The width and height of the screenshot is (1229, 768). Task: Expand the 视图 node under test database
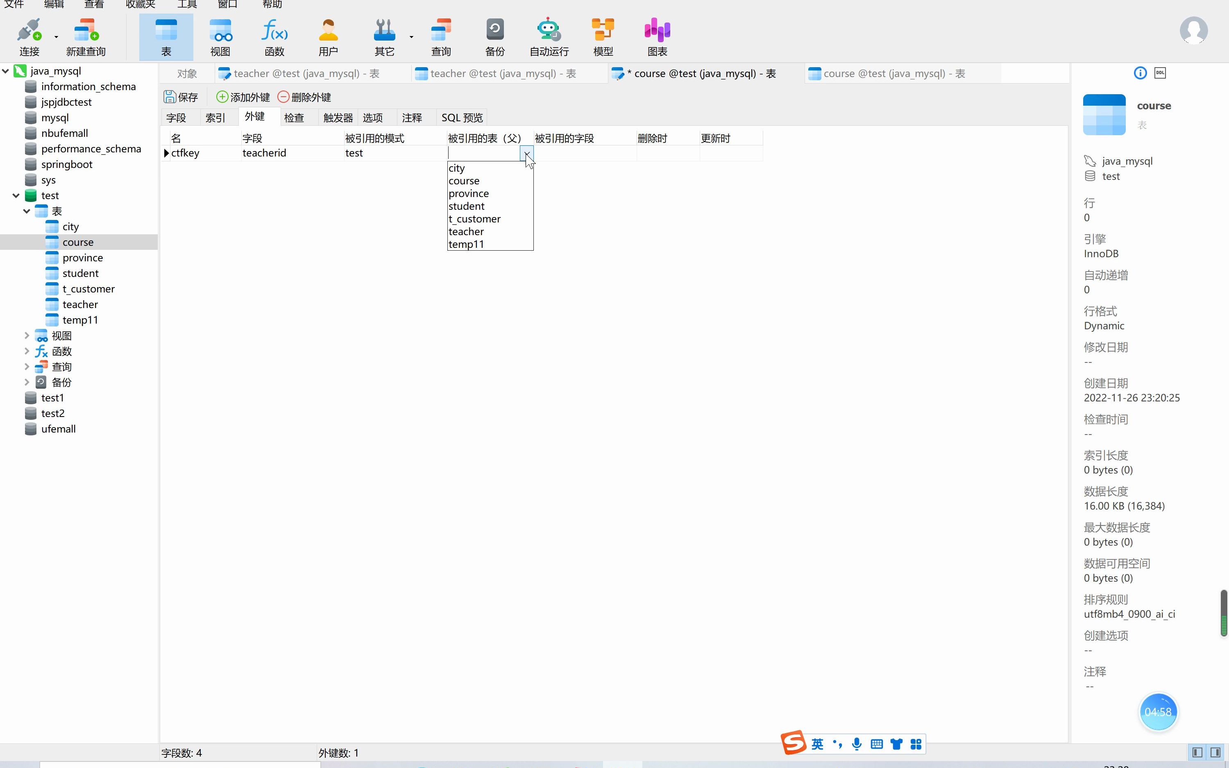point(26,335)
